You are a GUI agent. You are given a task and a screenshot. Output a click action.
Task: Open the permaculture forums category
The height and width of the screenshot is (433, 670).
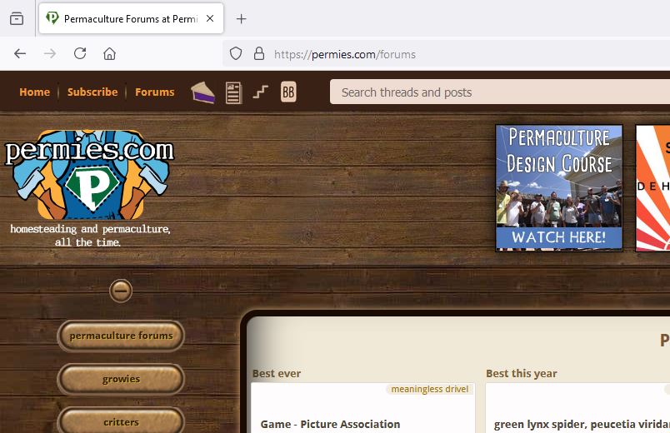[121, 336]
